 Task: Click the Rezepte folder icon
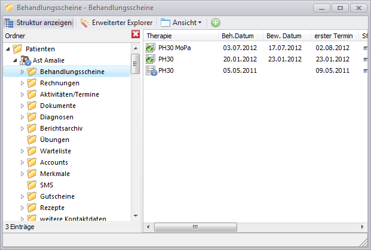[32, 208]
